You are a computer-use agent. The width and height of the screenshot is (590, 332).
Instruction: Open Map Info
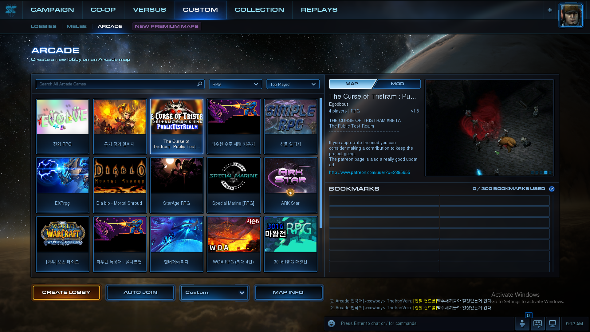[288, 293]
